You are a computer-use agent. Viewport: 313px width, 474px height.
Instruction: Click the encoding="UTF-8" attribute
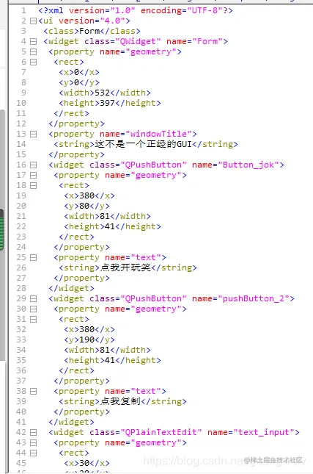tap(182, 10)
